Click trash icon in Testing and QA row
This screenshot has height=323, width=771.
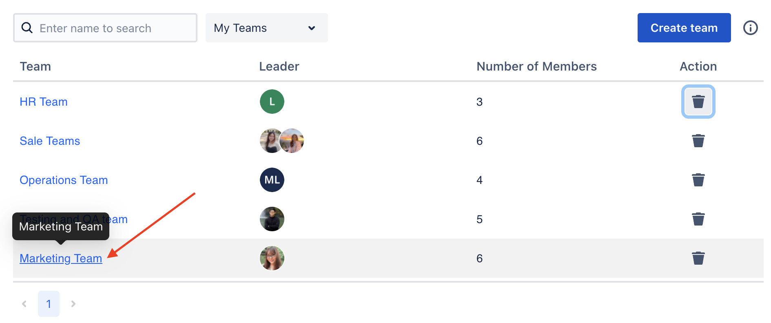pyautogui.click(x=698, y=219)
